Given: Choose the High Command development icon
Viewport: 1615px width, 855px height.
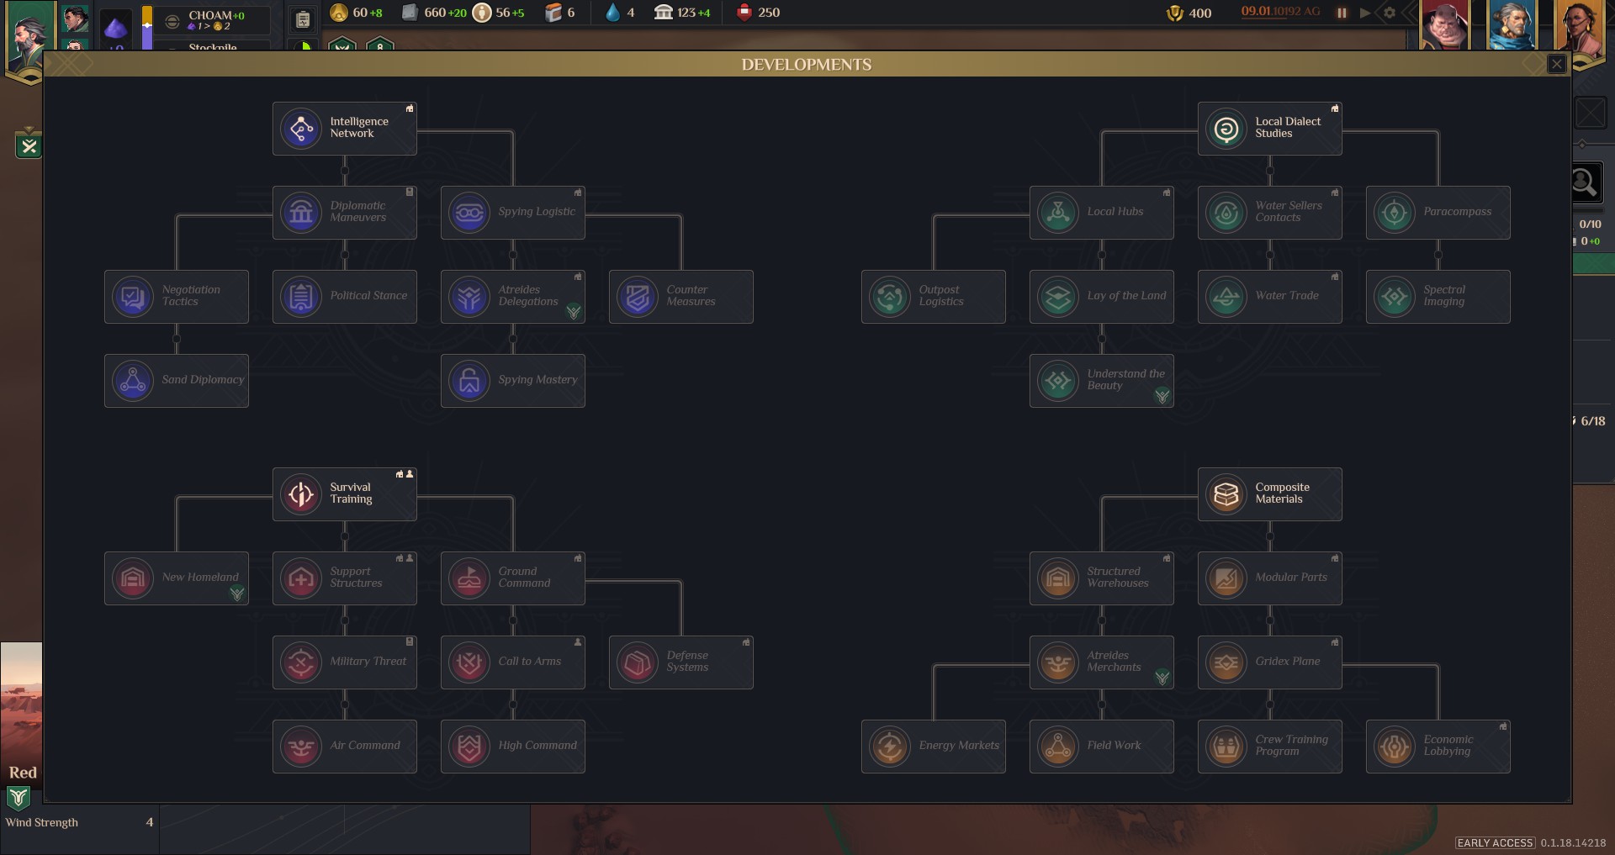Looking at the screenshot, I should point(469,747).
